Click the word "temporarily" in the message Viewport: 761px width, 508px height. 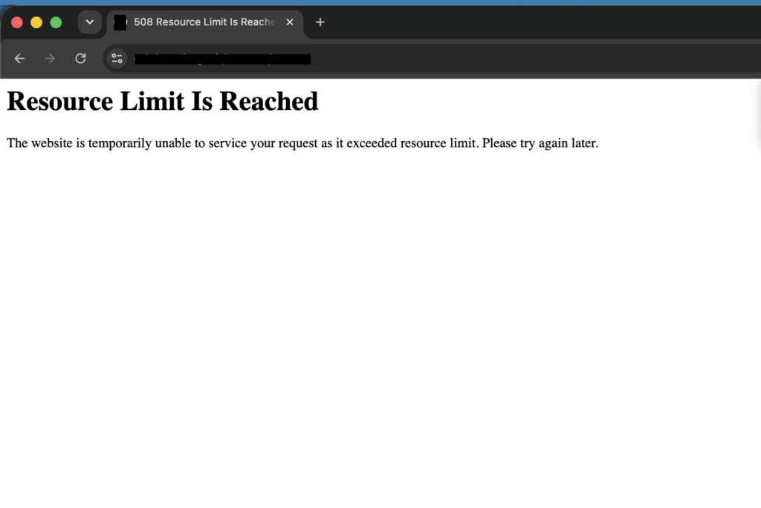click(x=120, y=143)
